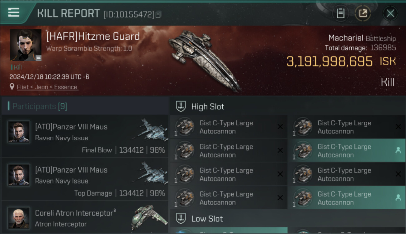Image resolution: width=406 pixels, height=234 pixels.
Task: Click person icon on highlighted second-row autocannon
Action: point(398,150)
